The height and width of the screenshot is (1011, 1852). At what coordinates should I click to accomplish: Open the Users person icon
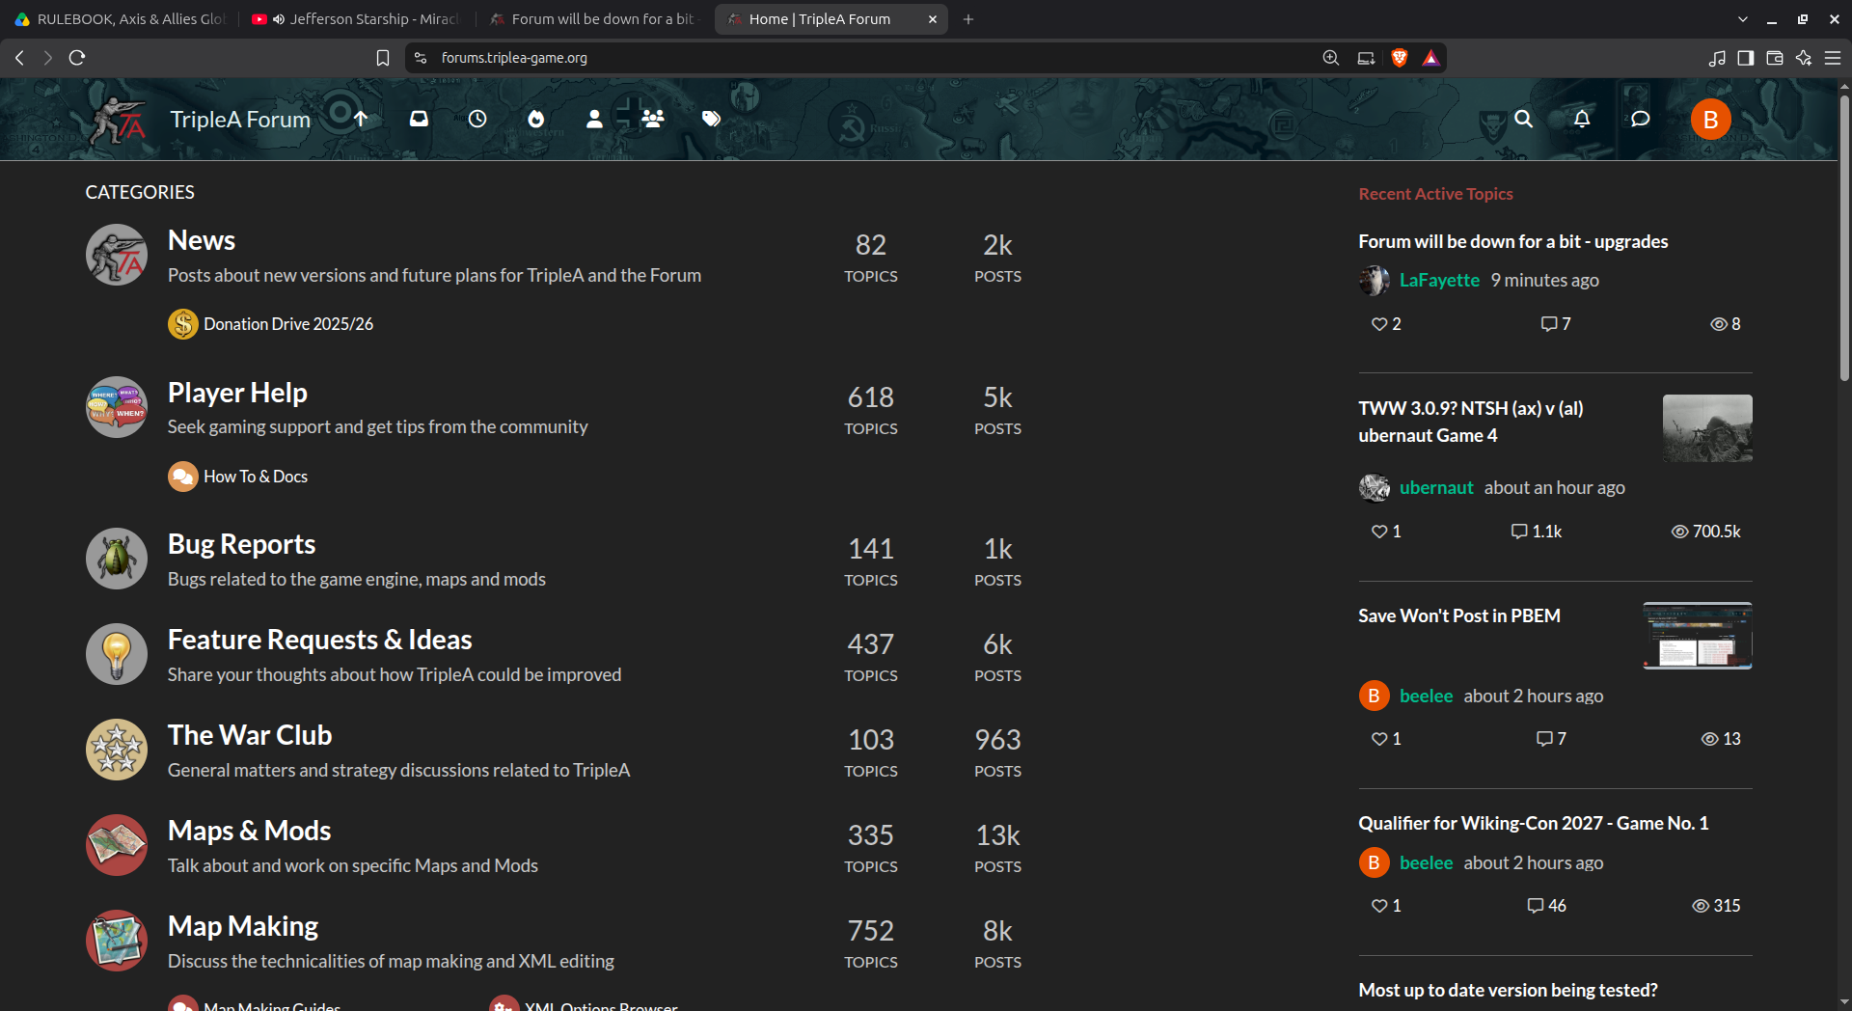[594, 119]
